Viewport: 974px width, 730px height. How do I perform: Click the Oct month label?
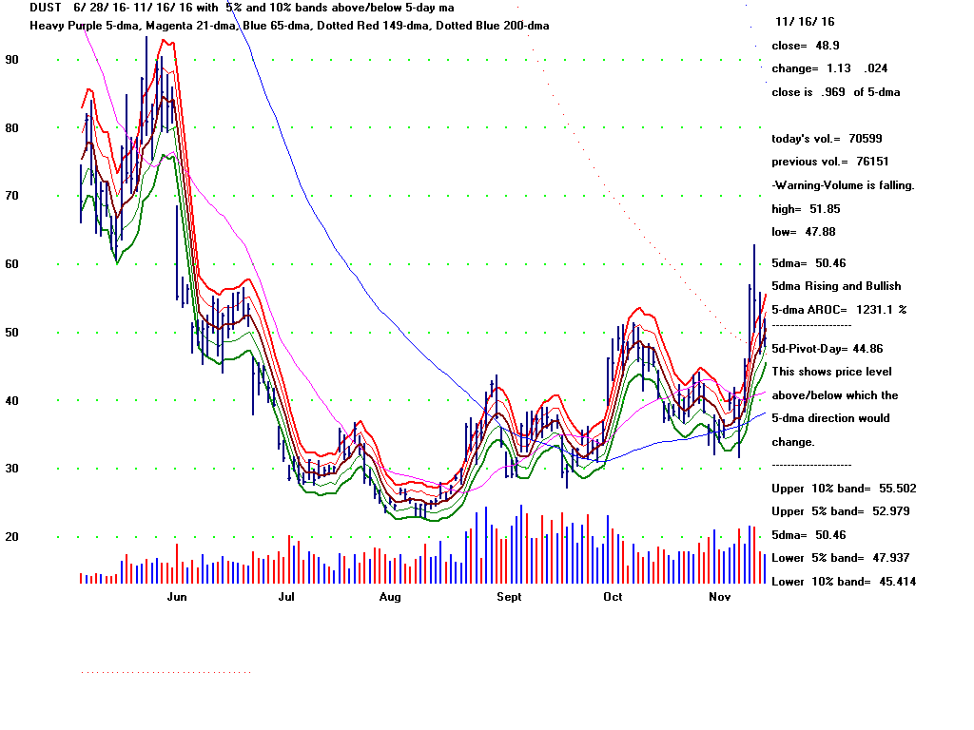pyautogui.click(x=613, y=597)
